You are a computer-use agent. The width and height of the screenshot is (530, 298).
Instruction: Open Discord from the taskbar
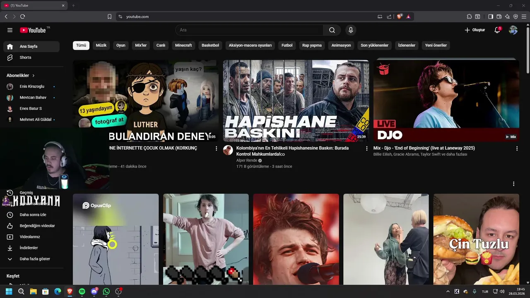point(94,291)
